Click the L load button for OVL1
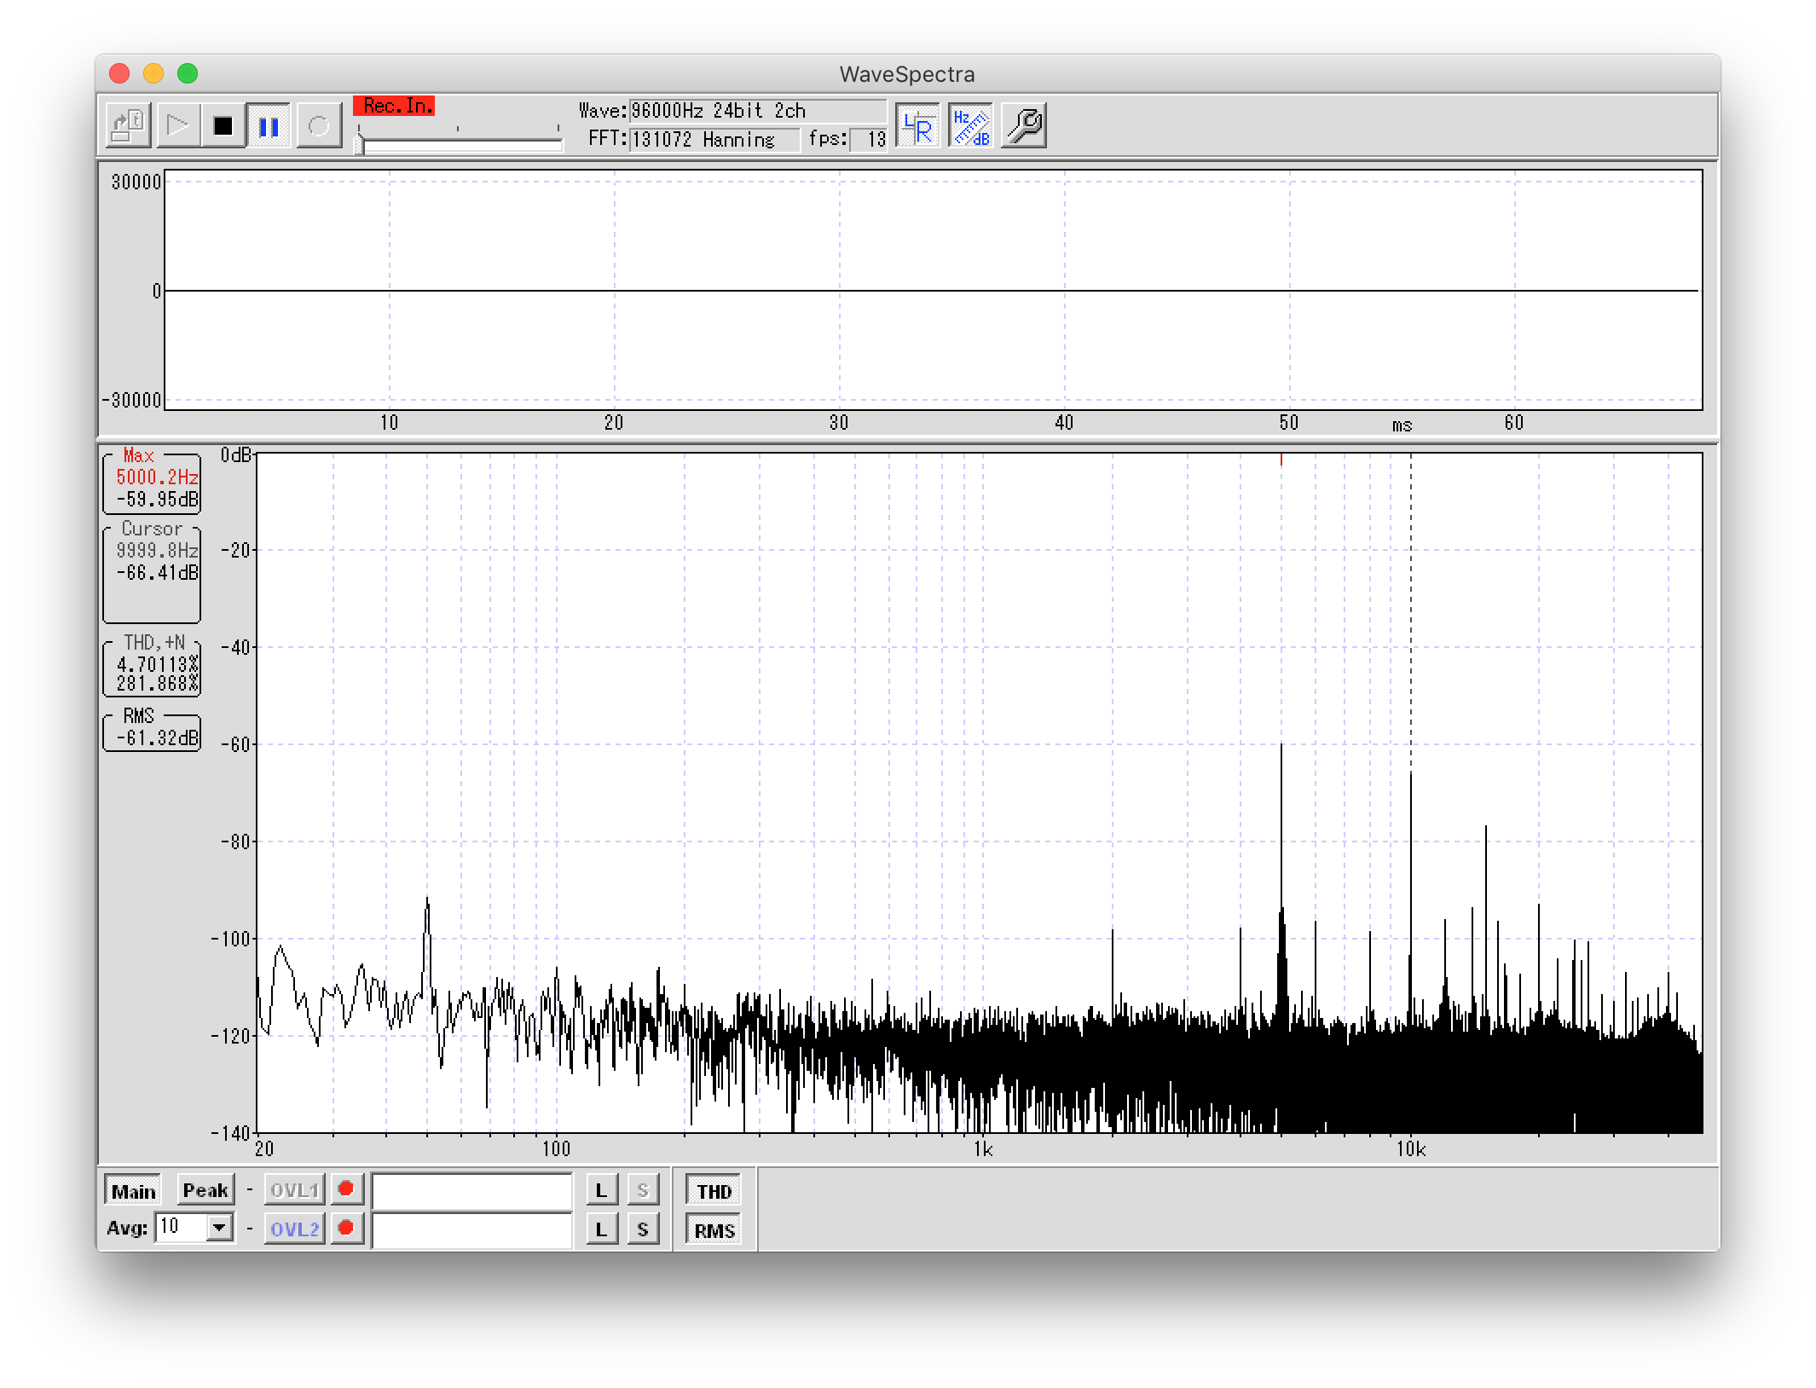The width and height of the screenshot is (1816, 1388). click(x=601, y=1190)
